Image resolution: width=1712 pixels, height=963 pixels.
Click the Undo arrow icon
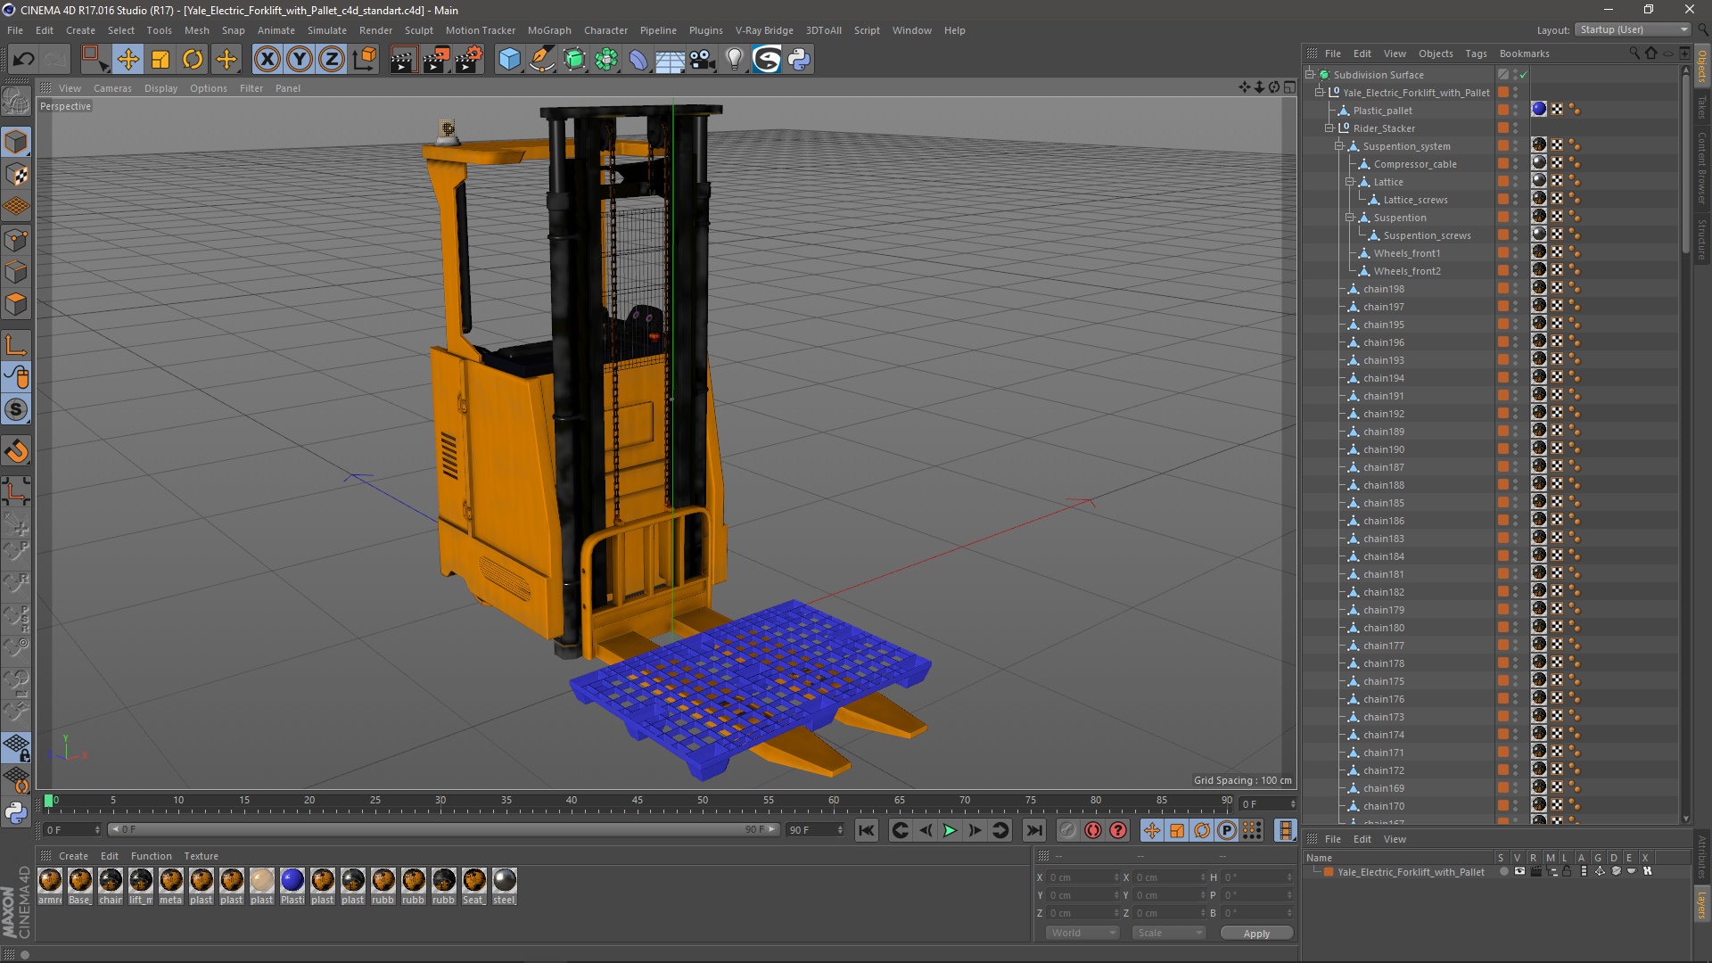24,60
